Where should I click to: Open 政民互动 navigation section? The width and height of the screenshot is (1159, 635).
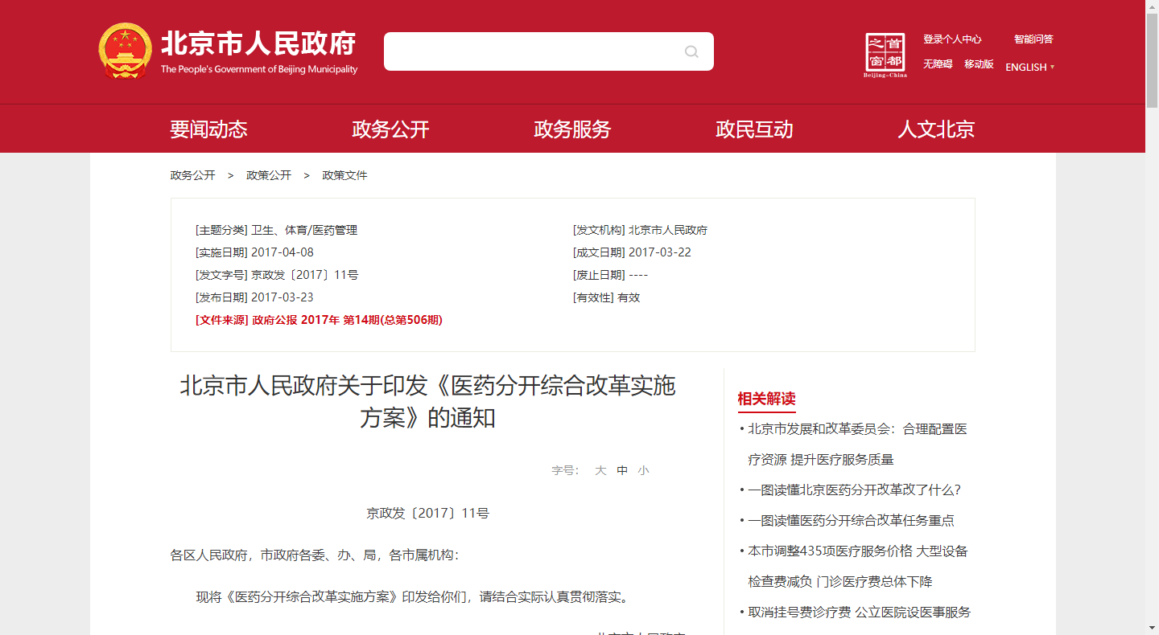[754, 129]
